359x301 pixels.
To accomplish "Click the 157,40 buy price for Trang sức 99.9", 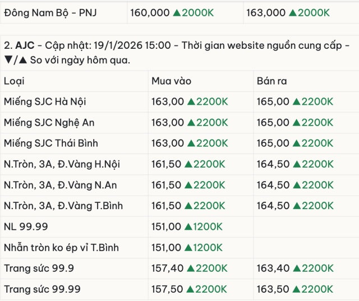I will (167, 268).
